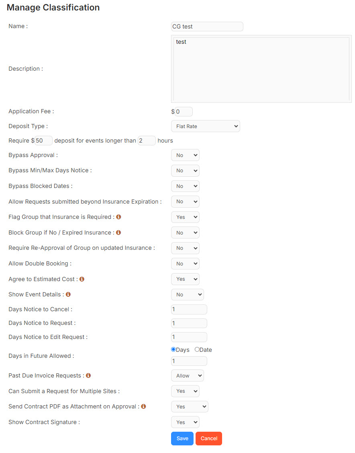Click the info icon for Past Due Invoice Requests
This screenshot has height=453, width=355.
tap(88, 375)
